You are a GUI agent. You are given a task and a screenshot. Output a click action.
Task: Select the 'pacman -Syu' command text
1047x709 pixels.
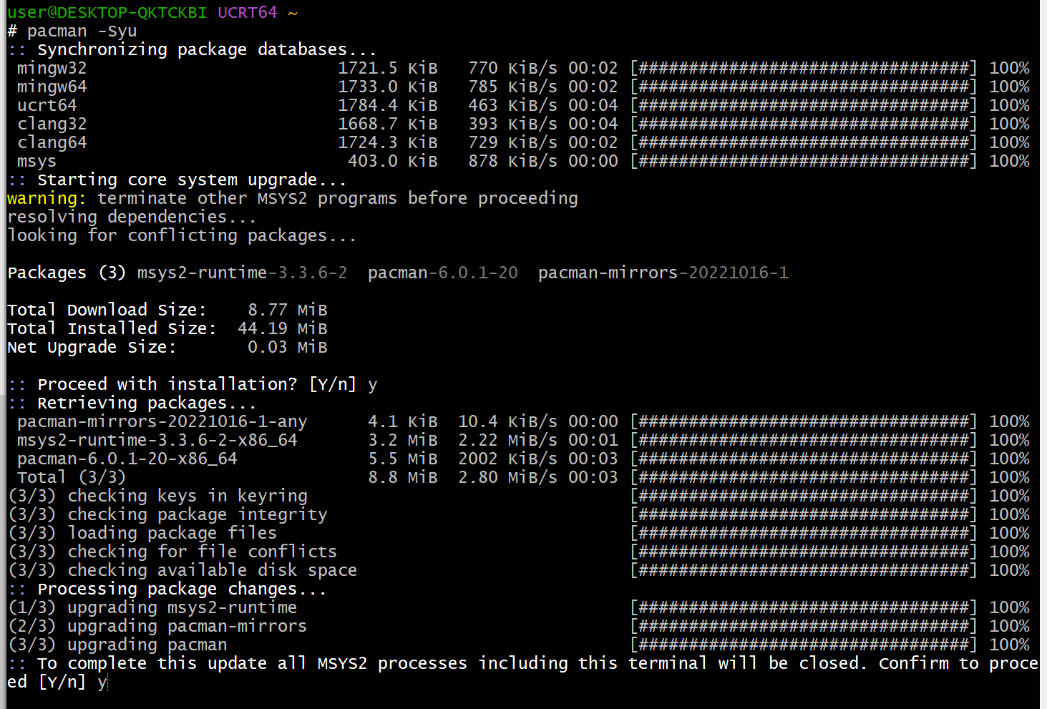point(82,31)
